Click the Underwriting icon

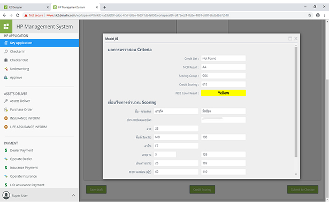[6, 69]
